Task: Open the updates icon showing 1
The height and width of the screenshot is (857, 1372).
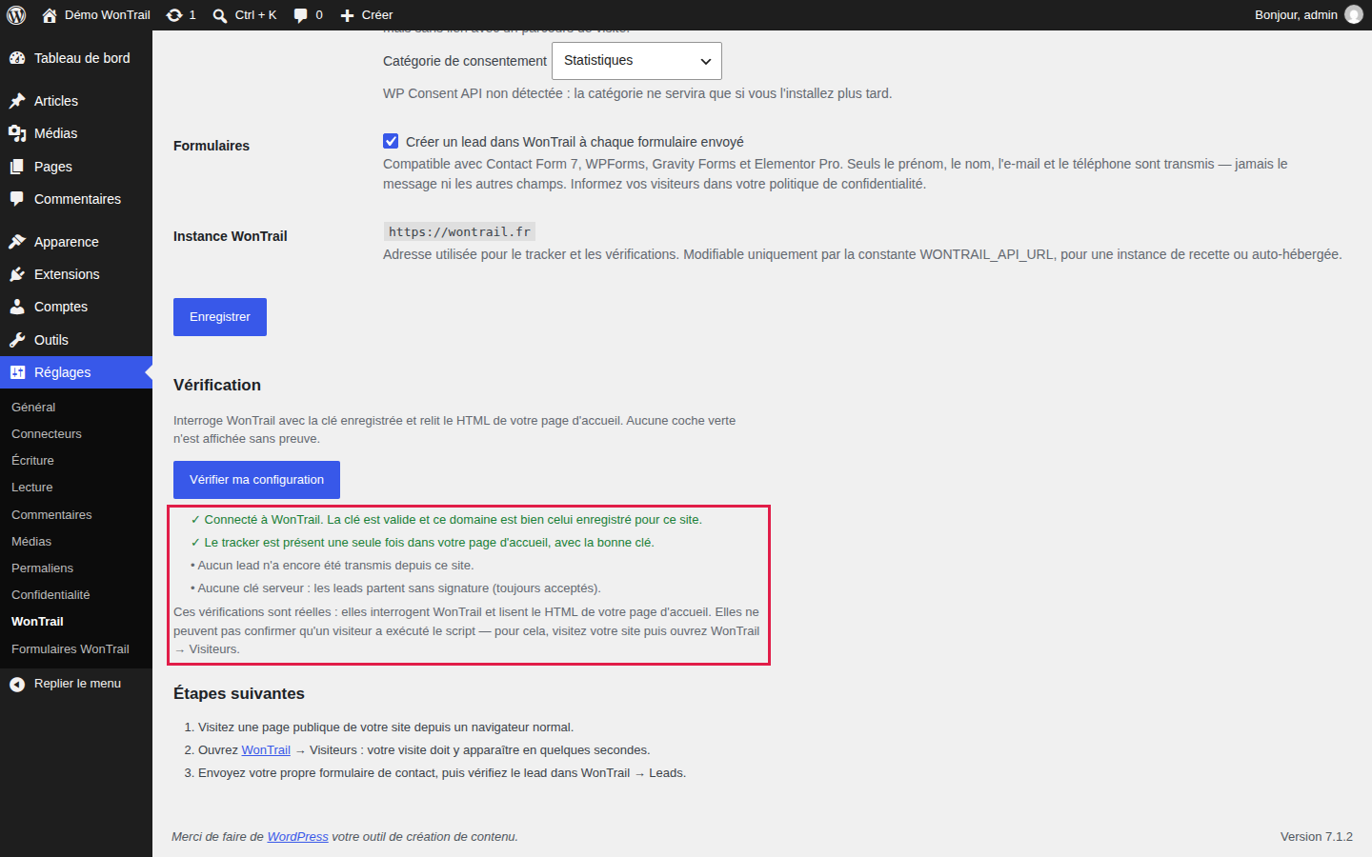Action: (x=181, y=15)
